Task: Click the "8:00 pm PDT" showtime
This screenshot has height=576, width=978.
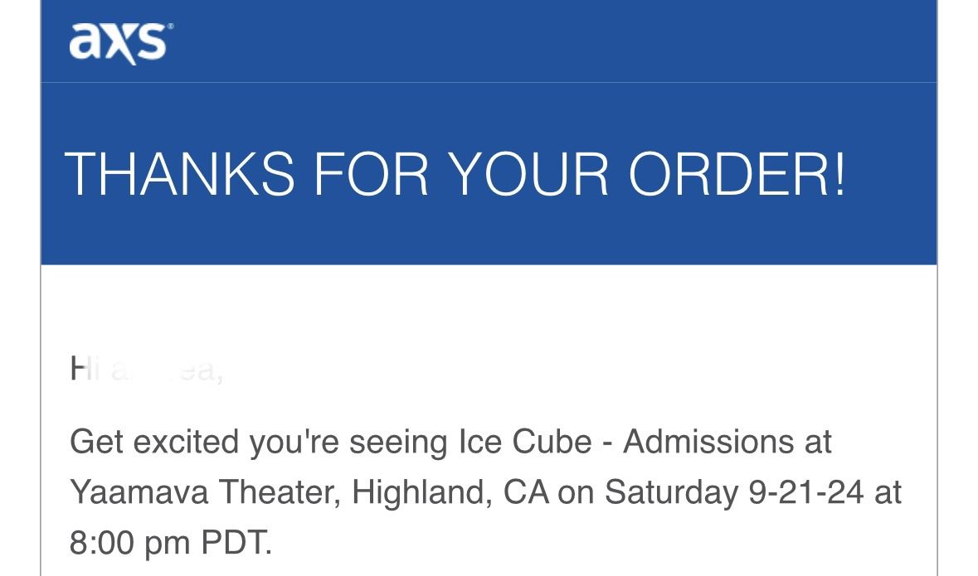Action: coord(170,544)
